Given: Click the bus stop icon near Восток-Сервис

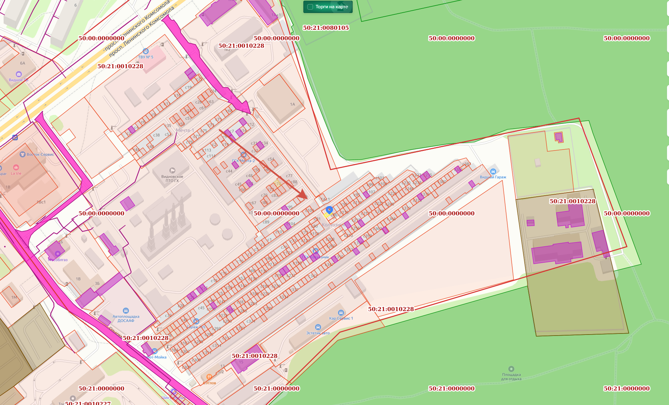Looking at the screenshot, I should (x=15, y=138).
